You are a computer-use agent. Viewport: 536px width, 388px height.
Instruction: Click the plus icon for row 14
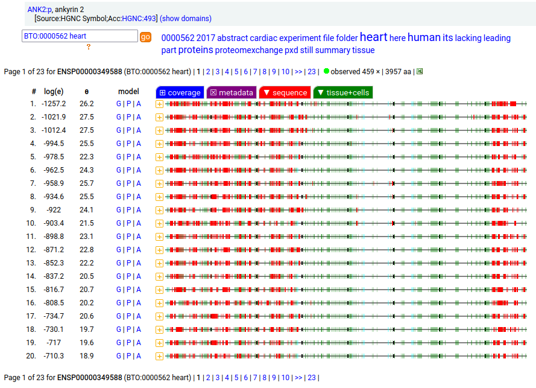(159, 276)
